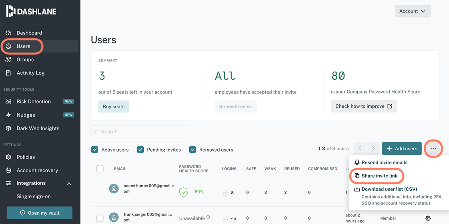449x224 pixels.
Task: Choose Download user list (CSV)
Action: click(389, 189)
